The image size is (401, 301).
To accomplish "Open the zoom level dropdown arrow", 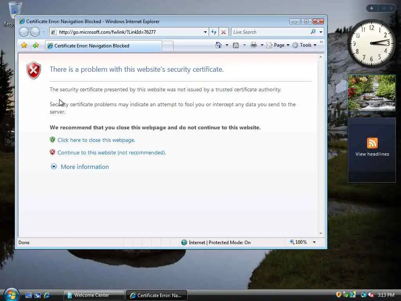I will [314, 242].
